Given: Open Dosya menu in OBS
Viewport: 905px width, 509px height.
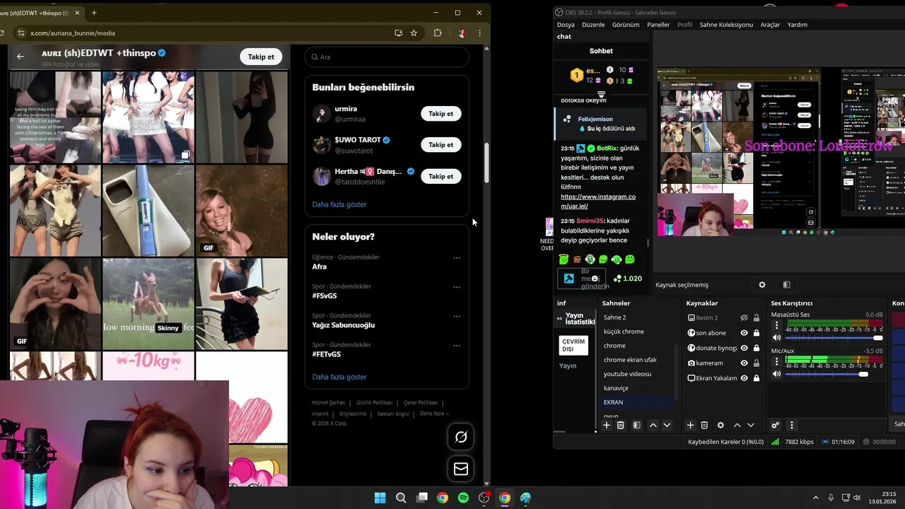Looking at the screenshot, I should [x=566, y=25].
